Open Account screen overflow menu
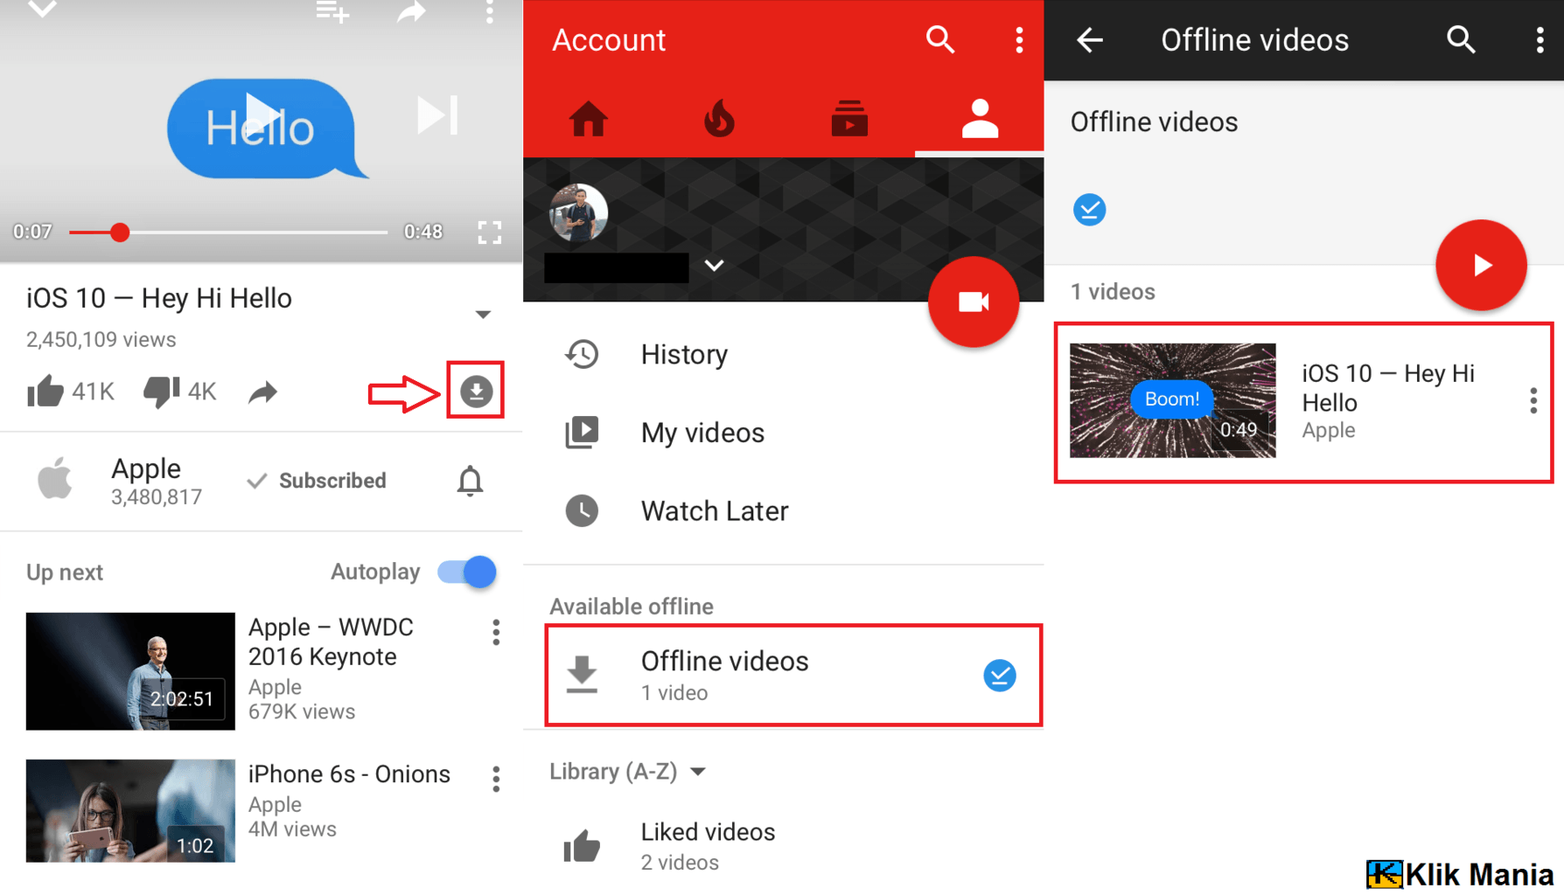1564x895 pixels. point(1019,39)
